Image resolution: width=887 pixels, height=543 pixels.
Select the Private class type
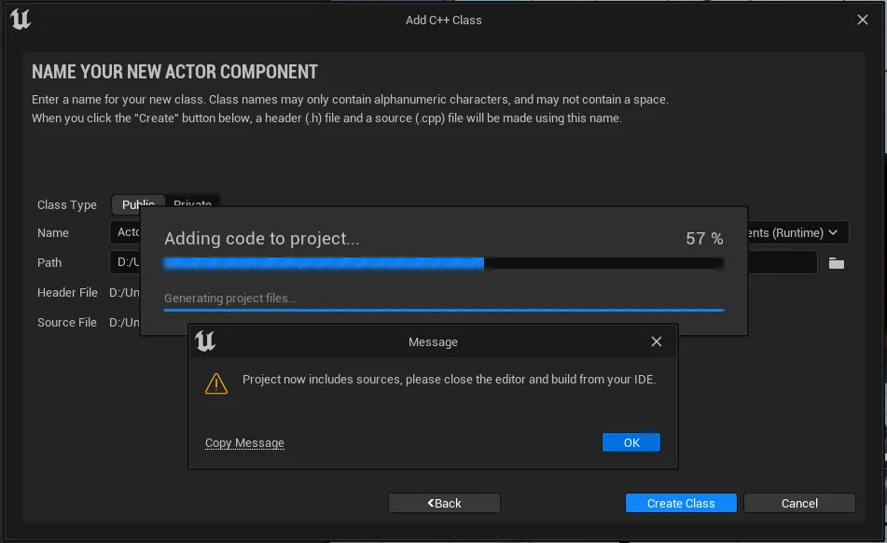pyautogui.click(x=193, y=202)
